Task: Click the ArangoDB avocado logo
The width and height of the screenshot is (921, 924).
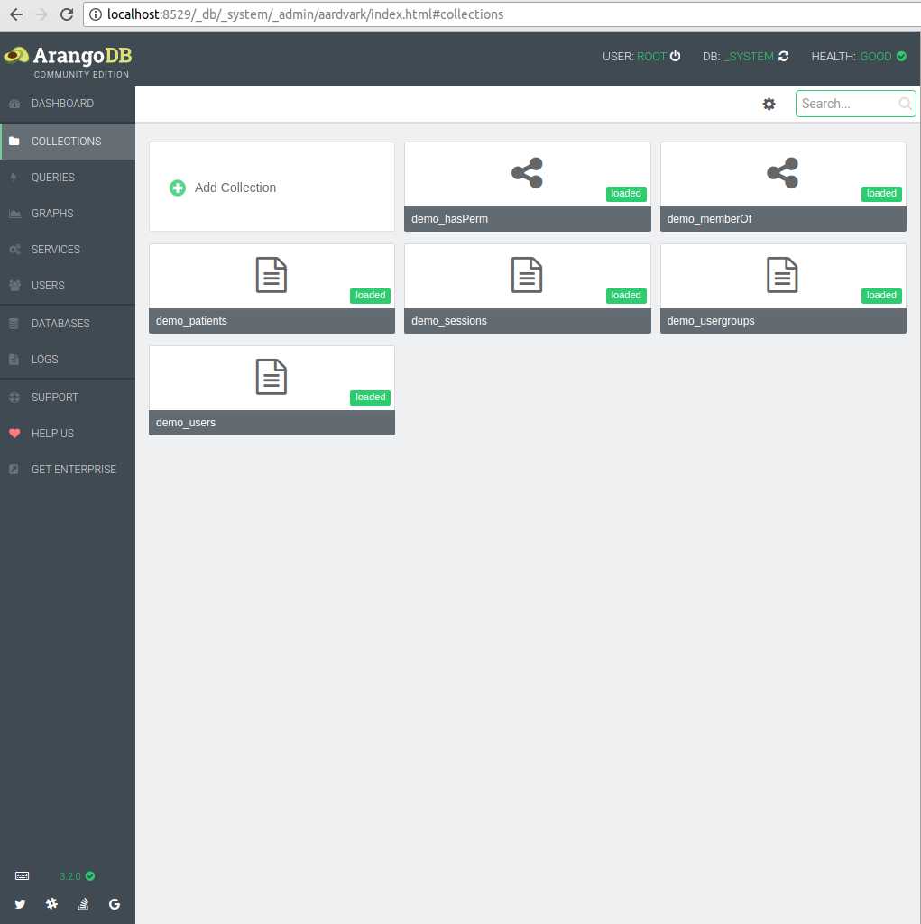Action: 16,55
